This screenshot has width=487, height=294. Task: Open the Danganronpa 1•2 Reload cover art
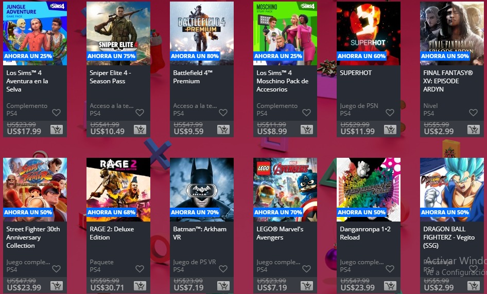pyautogui.click(x=369, y=190)
